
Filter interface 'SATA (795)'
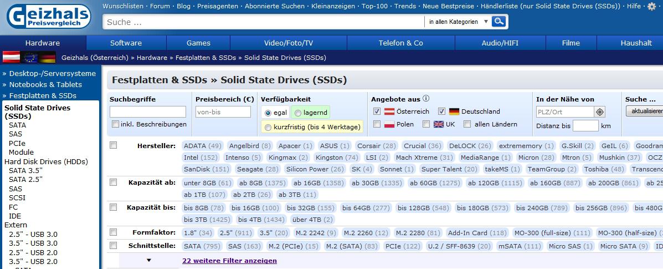(x=201, y=246)
